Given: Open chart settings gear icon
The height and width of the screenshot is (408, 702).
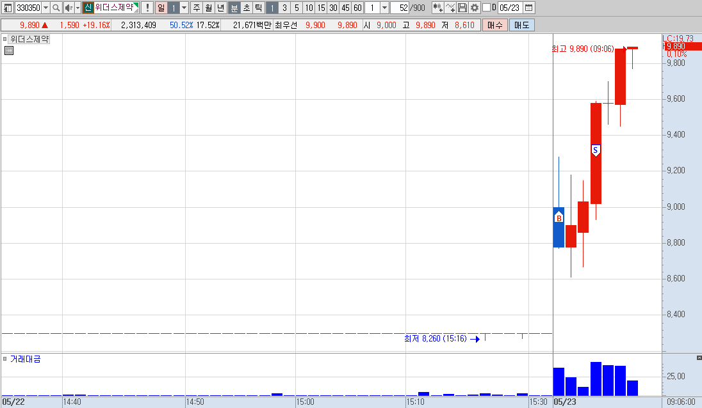Looking at the screenshot, I should tap(475, 8).
